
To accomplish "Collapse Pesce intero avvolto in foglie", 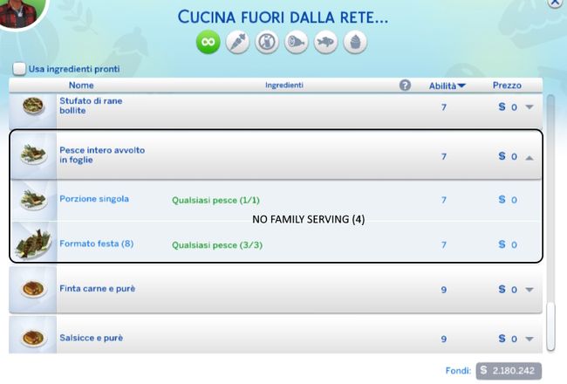I will click(x=529, y=157).
